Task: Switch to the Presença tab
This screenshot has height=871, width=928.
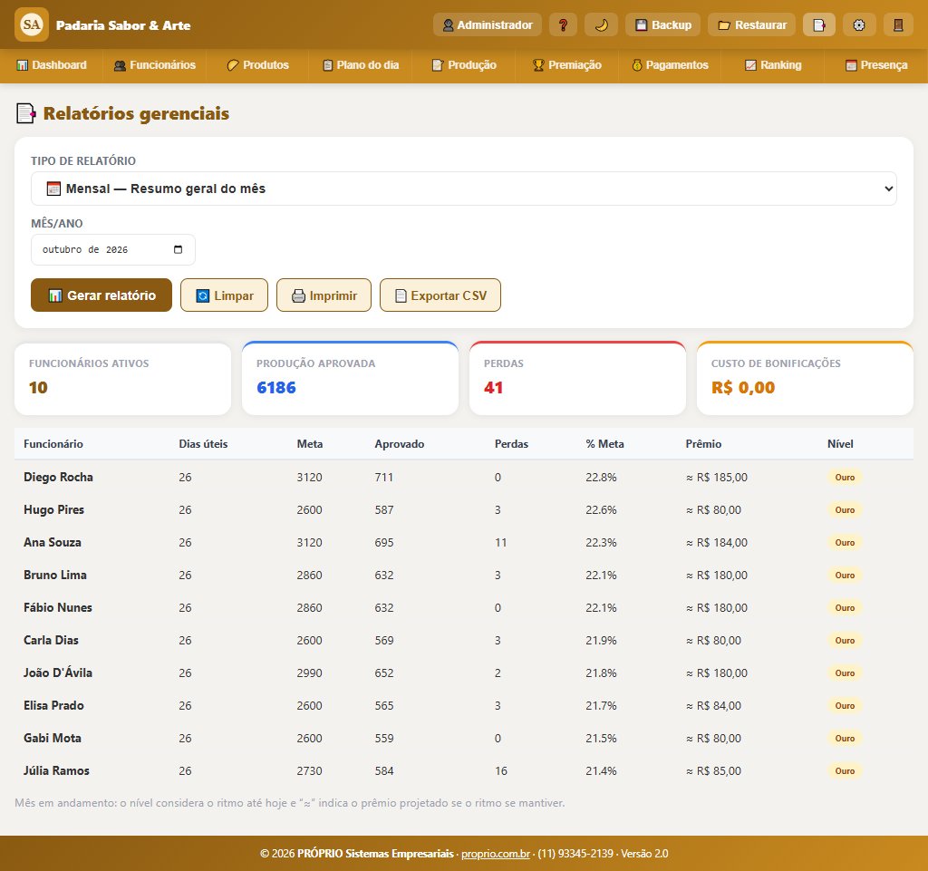Action: click(x=876, y=65)
